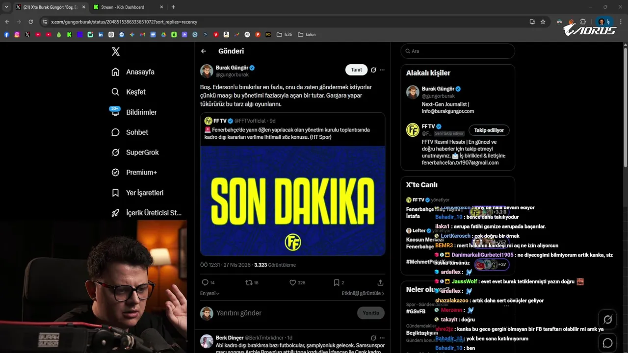Open the SON DAKIKA image
Screen dimensions: 628x353
[292, 201]
